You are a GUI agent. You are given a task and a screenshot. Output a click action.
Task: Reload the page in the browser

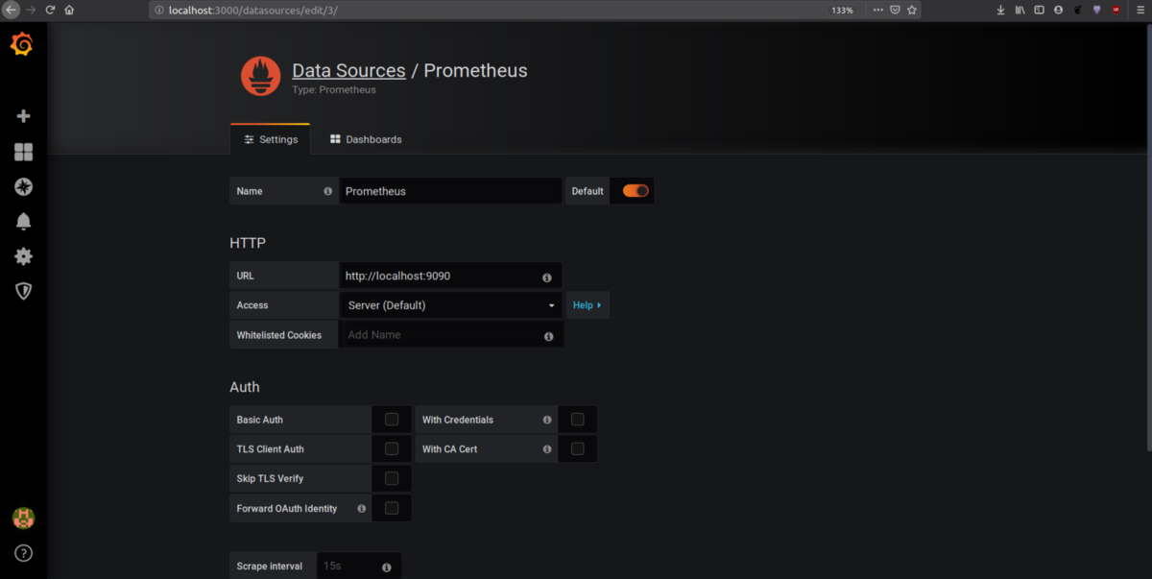50,10
